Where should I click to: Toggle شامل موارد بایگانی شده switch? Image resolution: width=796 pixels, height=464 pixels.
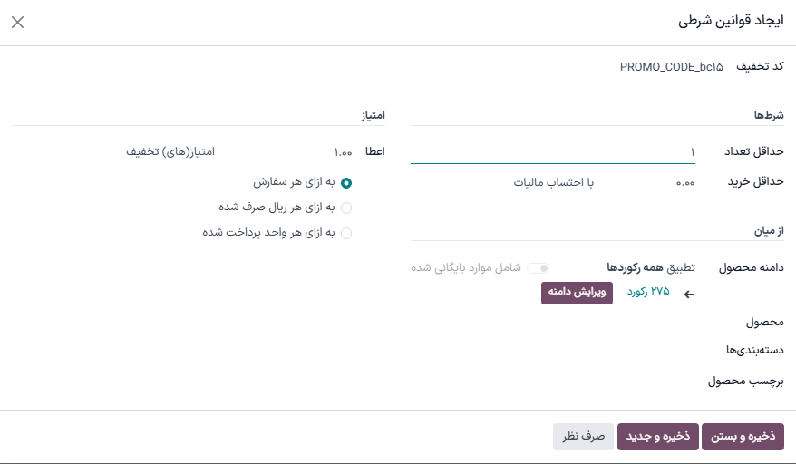click(x=539, y=268)
